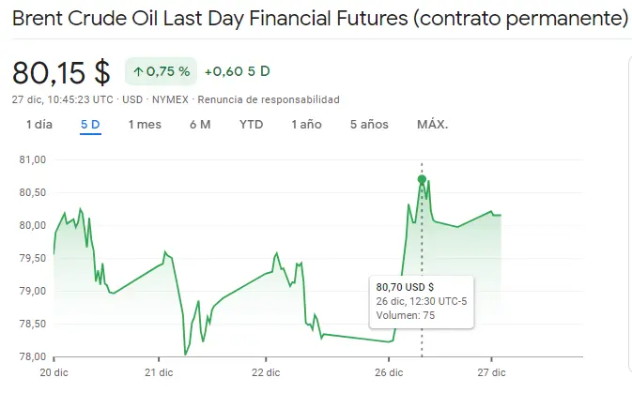
Task: Switch to the 6 M range tab
Action: pos(199,125)
